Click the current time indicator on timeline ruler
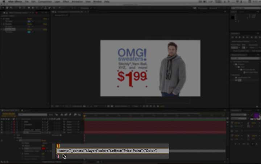 pyautogui.click(x=84, y=115)
